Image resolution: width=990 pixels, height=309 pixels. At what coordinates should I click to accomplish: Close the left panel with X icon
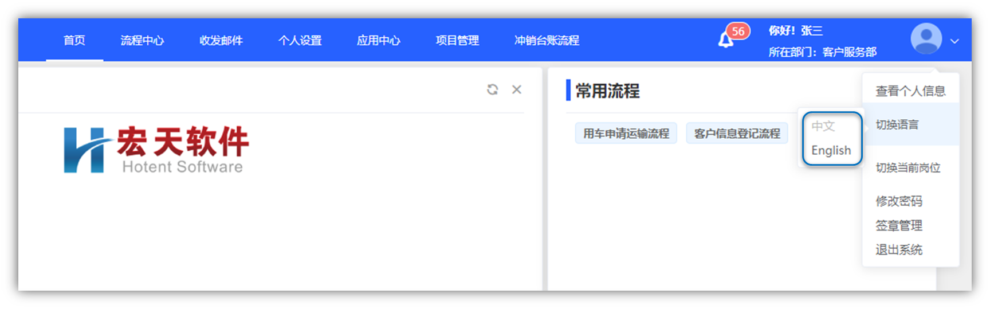[517, 89]
